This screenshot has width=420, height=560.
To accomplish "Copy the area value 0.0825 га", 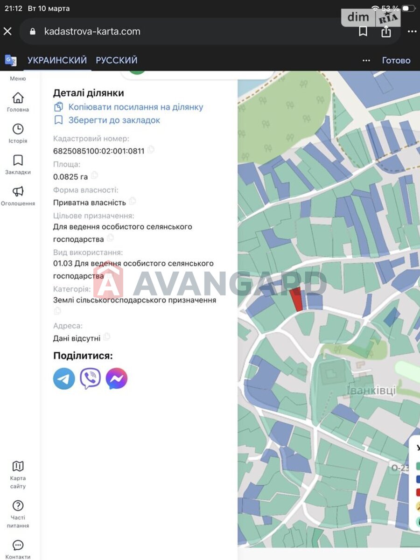I will (95, 175).
